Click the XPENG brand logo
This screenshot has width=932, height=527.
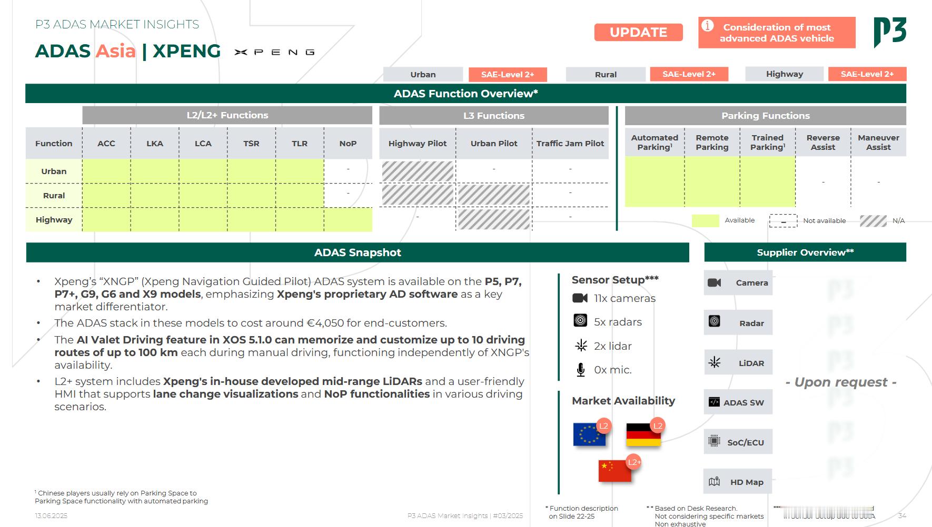pos(274,52)
